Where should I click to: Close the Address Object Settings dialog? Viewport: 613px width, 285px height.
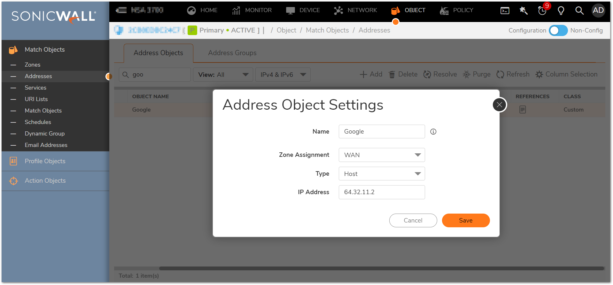click(x=500, y=105)
